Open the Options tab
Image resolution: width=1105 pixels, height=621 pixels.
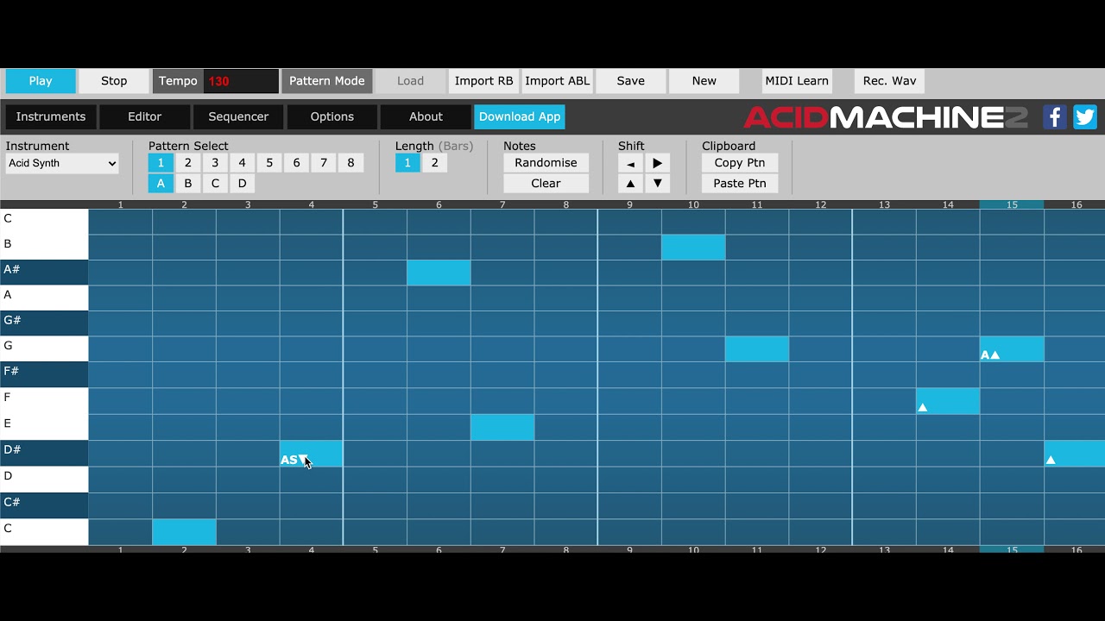pos(331,116)
